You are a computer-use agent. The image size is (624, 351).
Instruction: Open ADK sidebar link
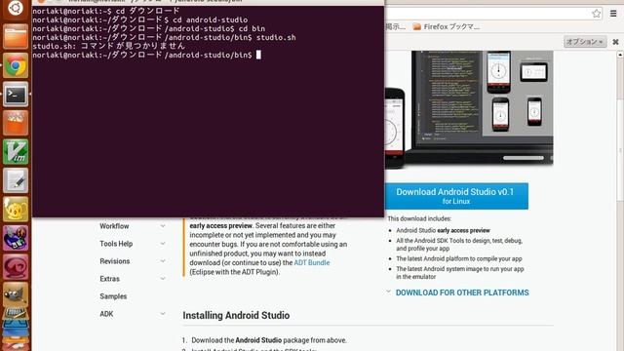[106, 314]
